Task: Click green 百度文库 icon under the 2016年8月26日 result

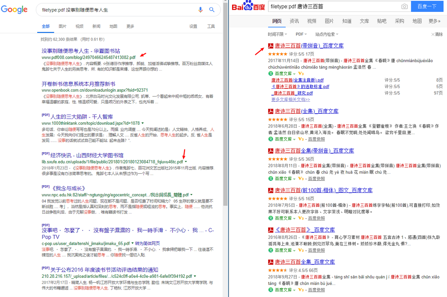Action: pos(271,251)
